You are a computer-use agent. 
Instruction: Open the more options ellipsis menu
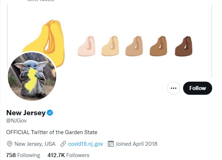174,88
